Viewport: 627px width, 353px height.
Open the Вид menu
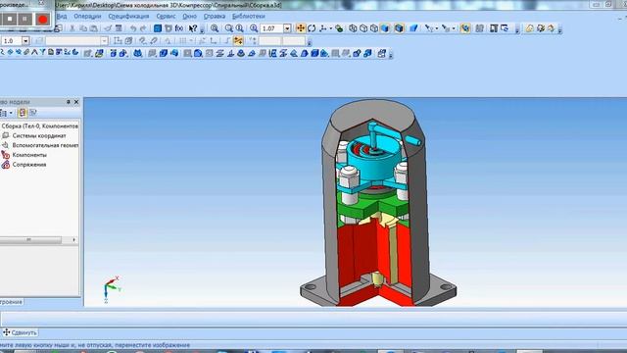coord(62,17)
